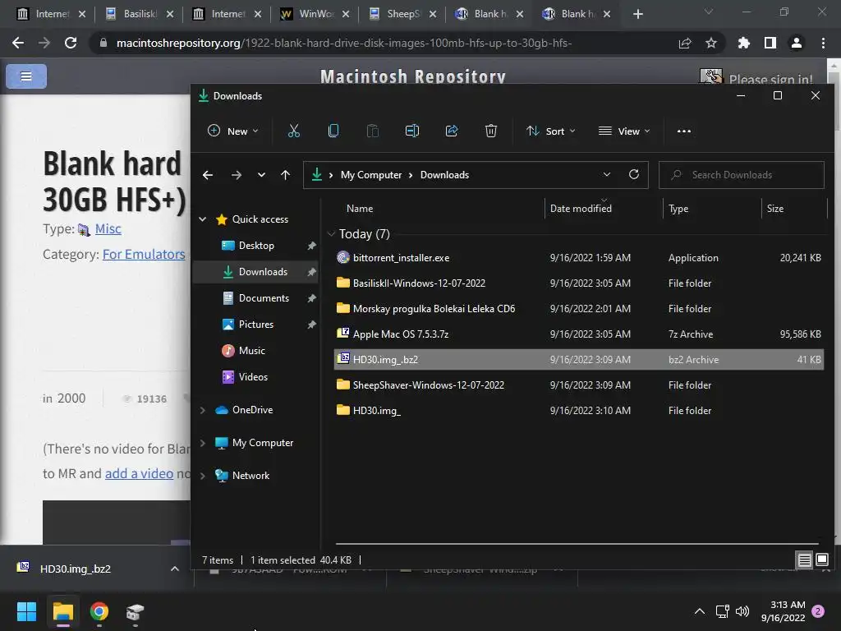Share this page icon in address bar

tap(685, 43)
